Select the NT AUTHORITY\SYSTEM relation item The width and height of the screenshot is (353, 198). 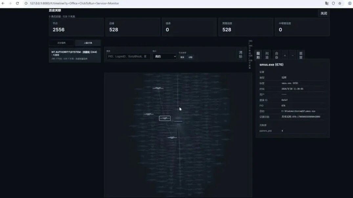point(75,55)
